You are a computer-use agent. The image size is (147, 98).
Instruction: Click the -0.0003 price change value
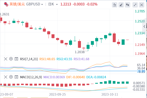(79, 4)
